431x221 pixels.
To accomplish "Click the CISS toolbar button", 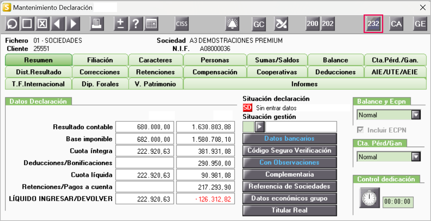I will point(182,24).
